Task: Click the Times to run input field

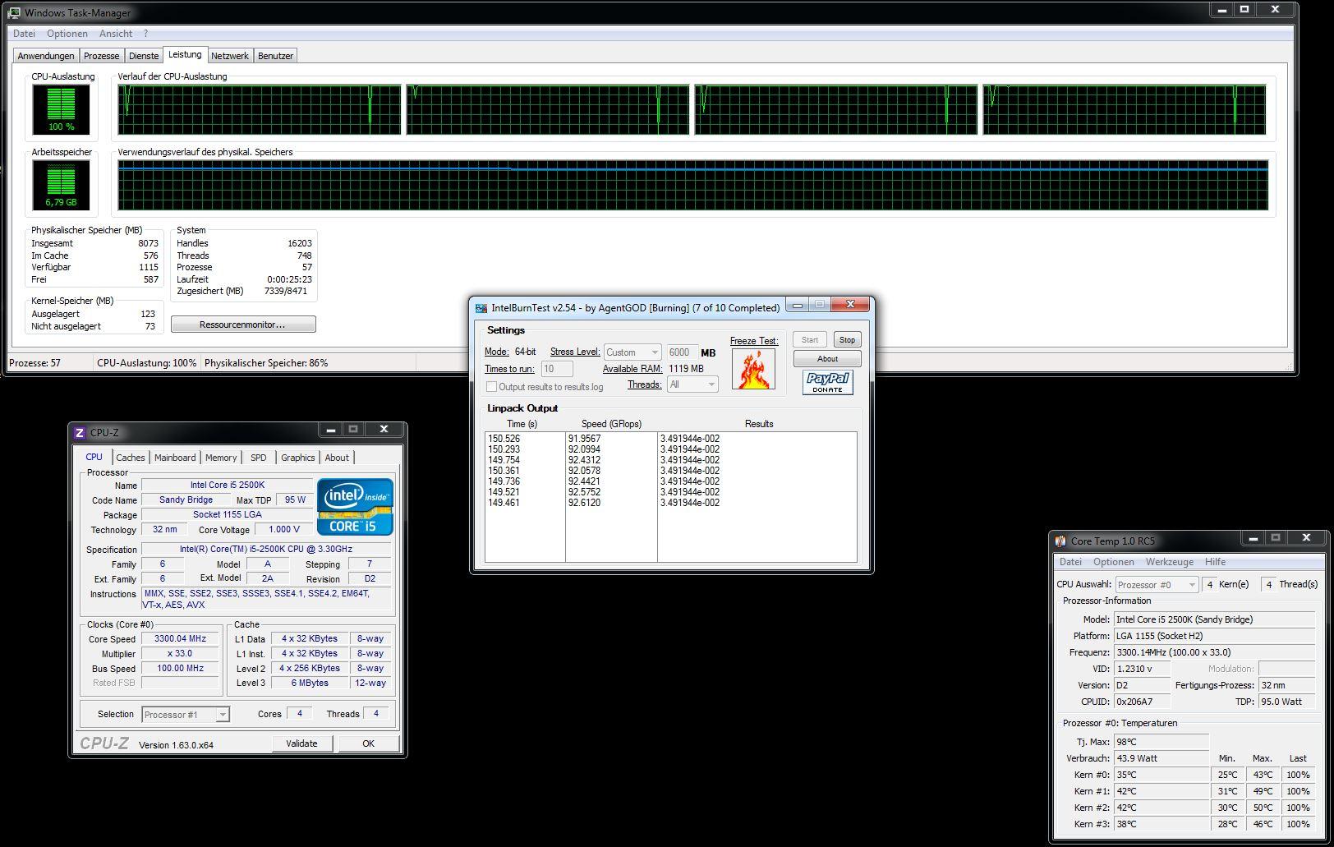Action: point(557,369)
